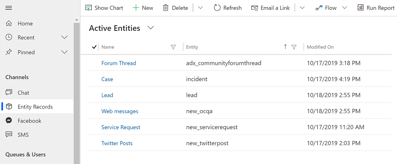This screenshot has width=397, height=164.
Task: Open the SMS channel item
Action: click(23, 134)
